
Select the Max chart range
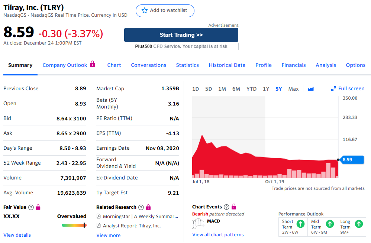pos(293,89)
